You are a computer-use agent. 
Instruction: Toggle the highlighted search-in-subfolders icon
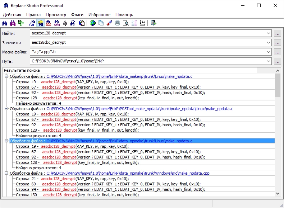point(40,23)
